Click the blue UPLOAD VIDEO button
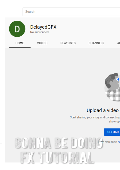This screenshot has width=120, height=170. tap(112, 132)
